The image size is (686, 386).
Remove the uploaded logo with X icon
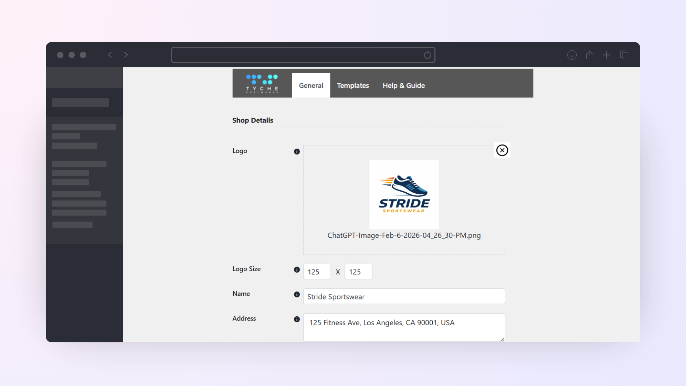point(502,150)
